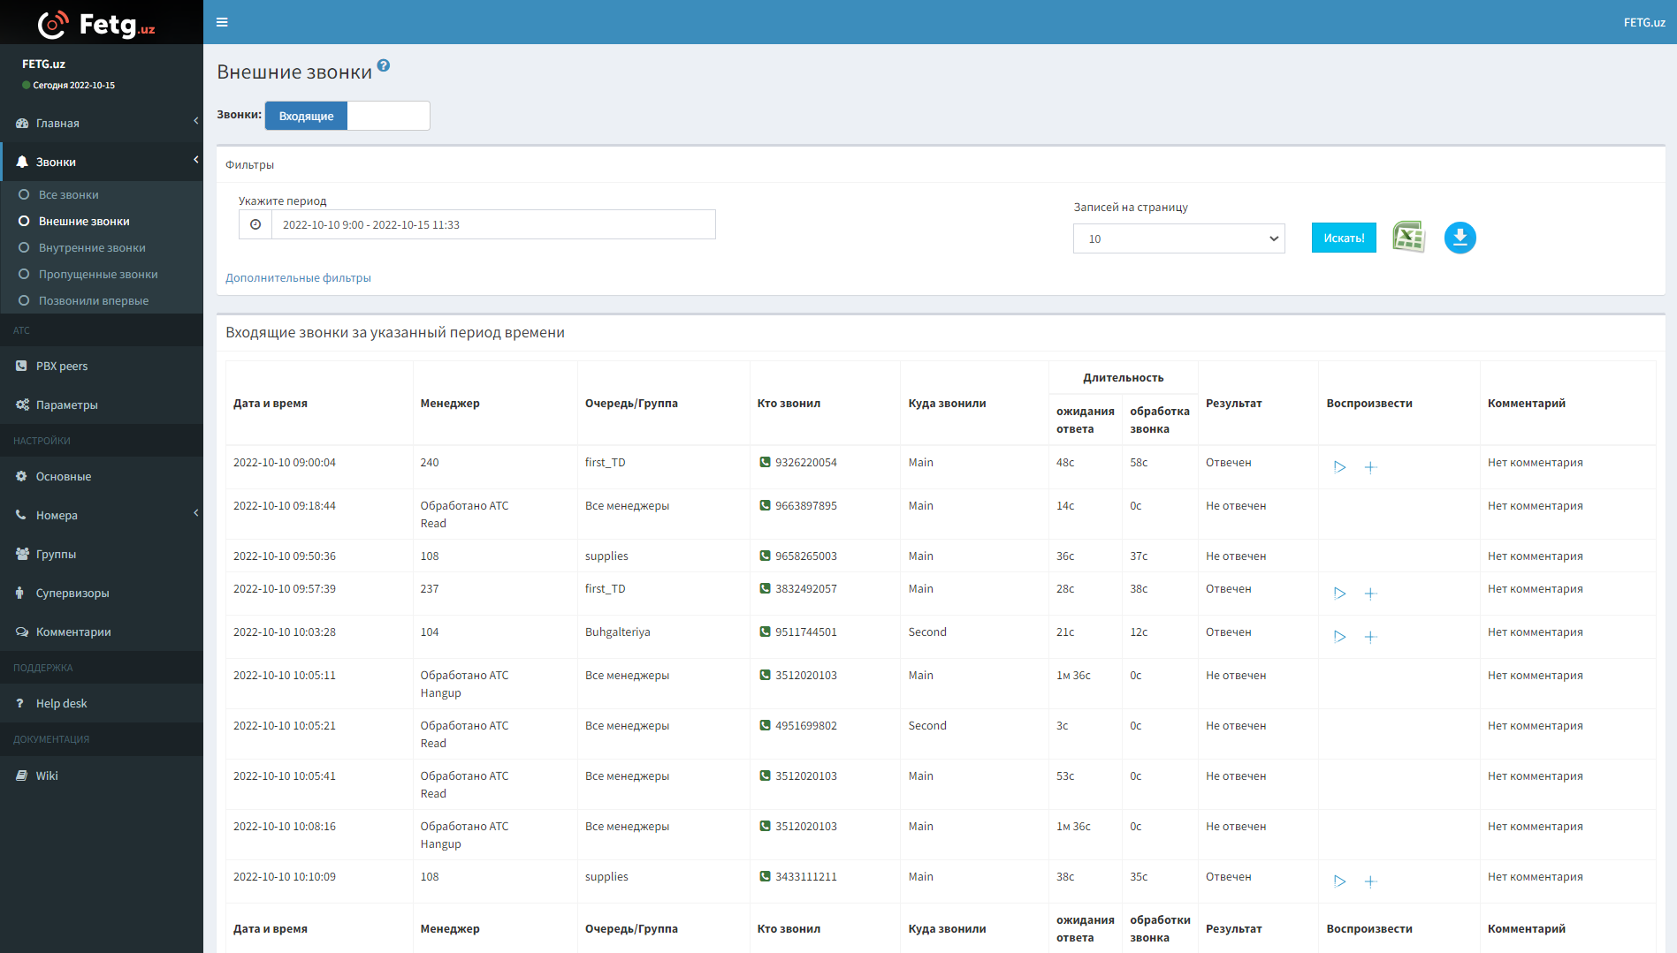The image size is (1677, 953).
Task: Open Все звонки page
Action: pyautogui.click(x=68, y=194)
